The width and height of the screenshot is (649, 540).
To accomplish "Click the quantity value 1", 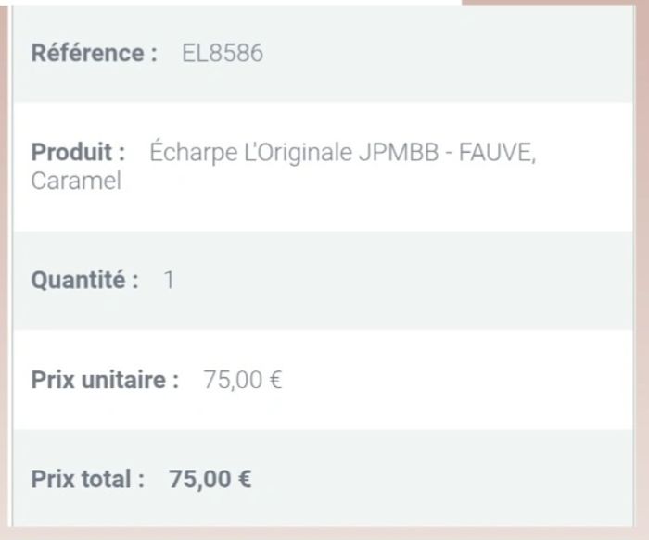I will pyautogui.click(x=169, y=281).
